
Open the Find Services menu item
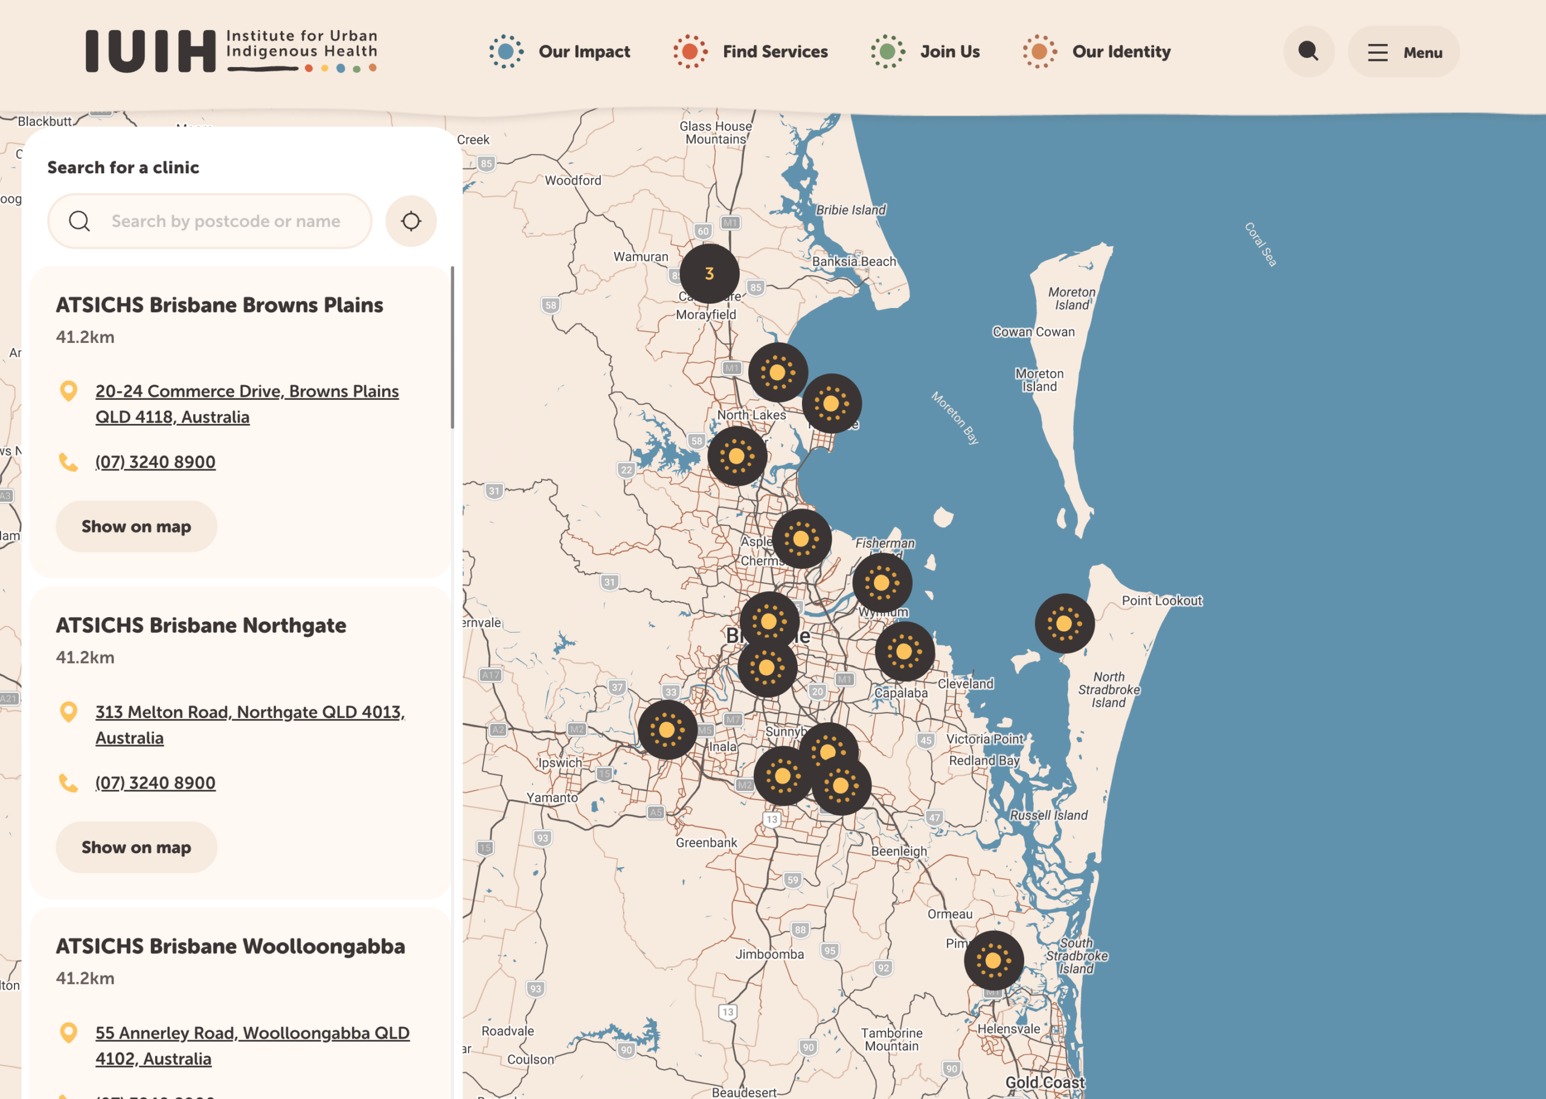750,51
